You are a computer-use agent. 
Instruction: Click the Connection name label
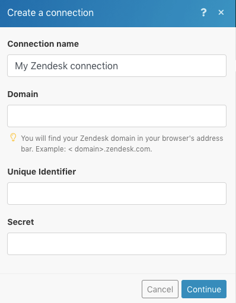(43, 44)
